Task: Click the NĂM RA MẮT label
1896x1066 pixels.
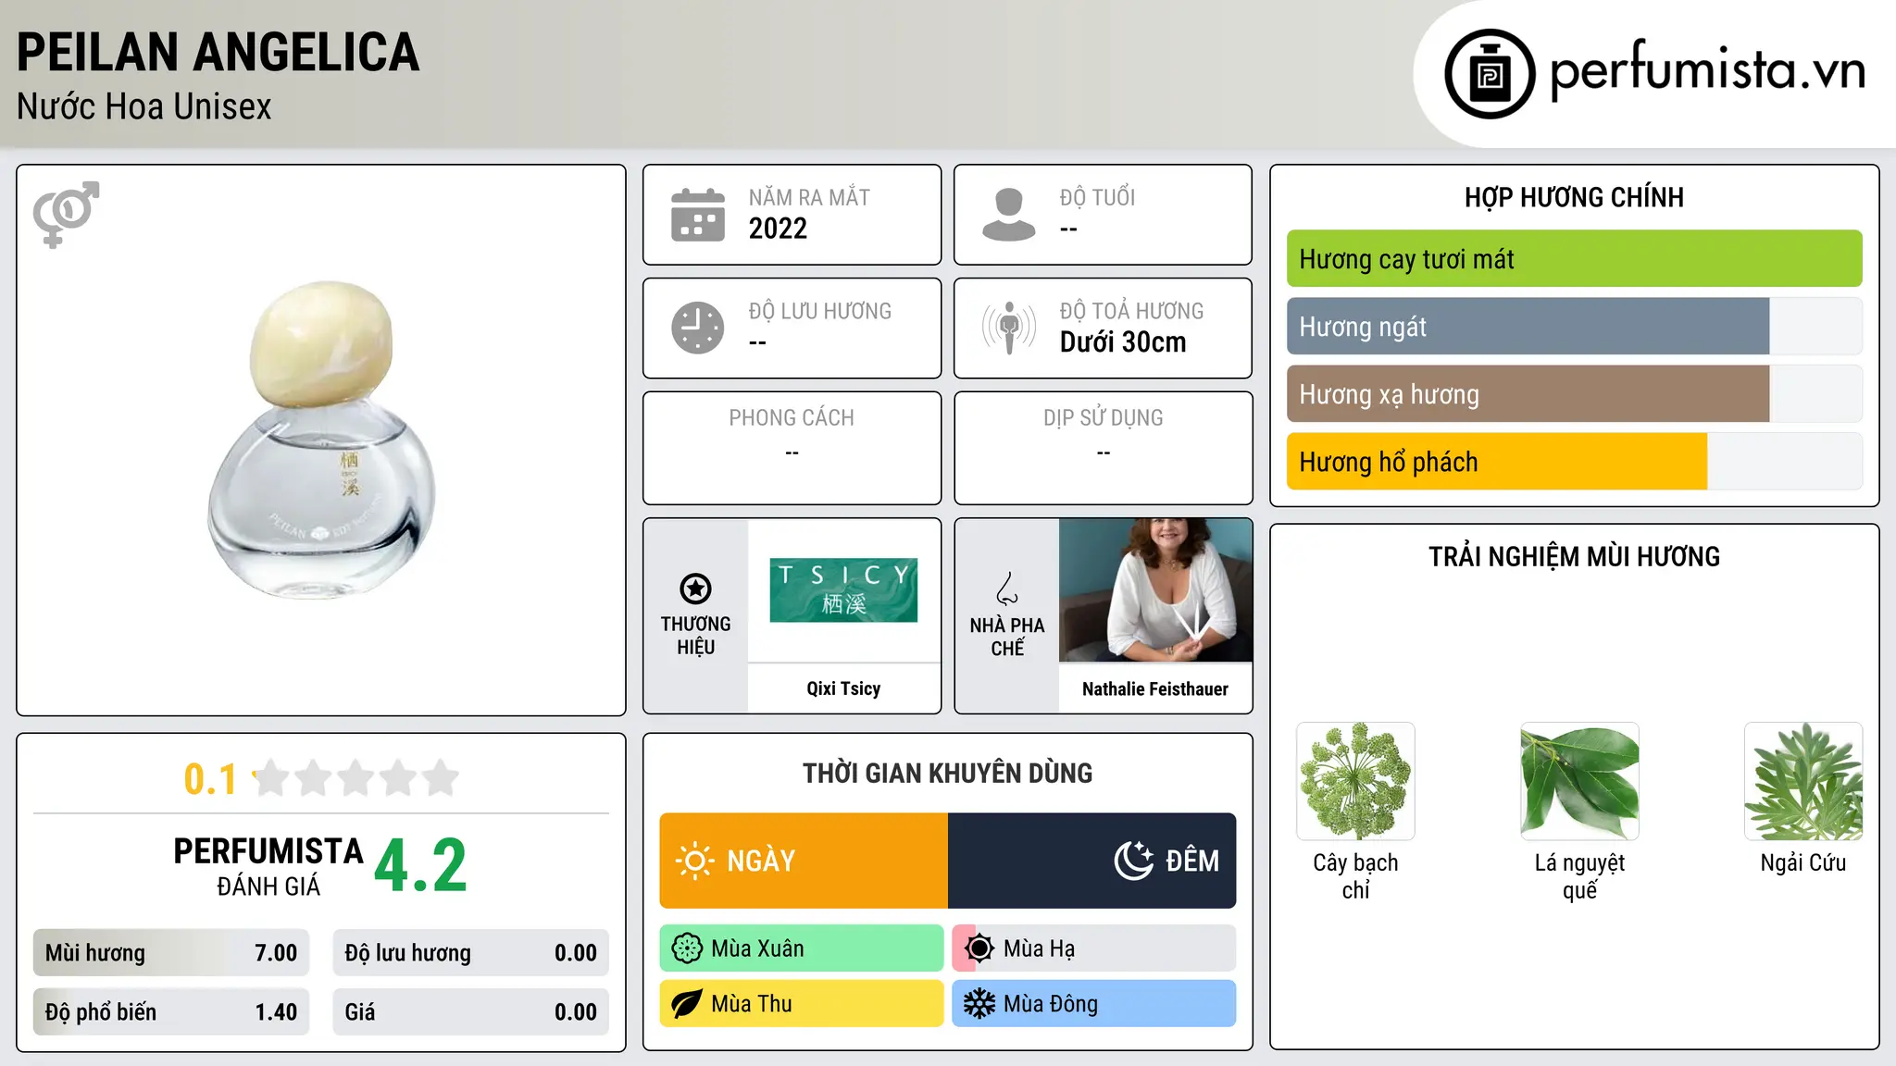Action: tap(809, 198)
